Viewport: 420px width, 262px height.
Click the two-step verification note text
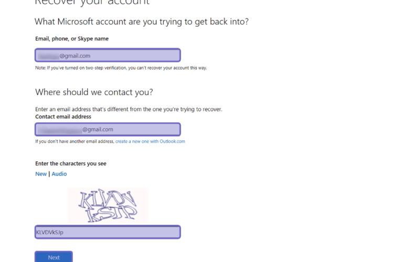(121, 68)
